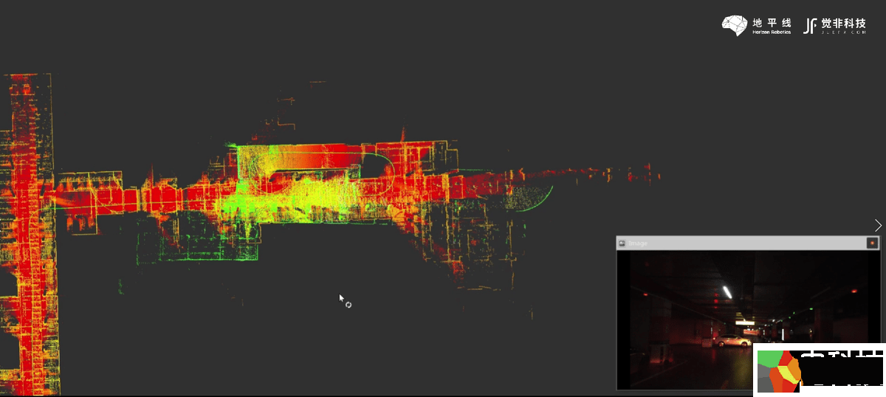
Task: Click the loading spinner beside the cursor
Action: click(348, 305)
